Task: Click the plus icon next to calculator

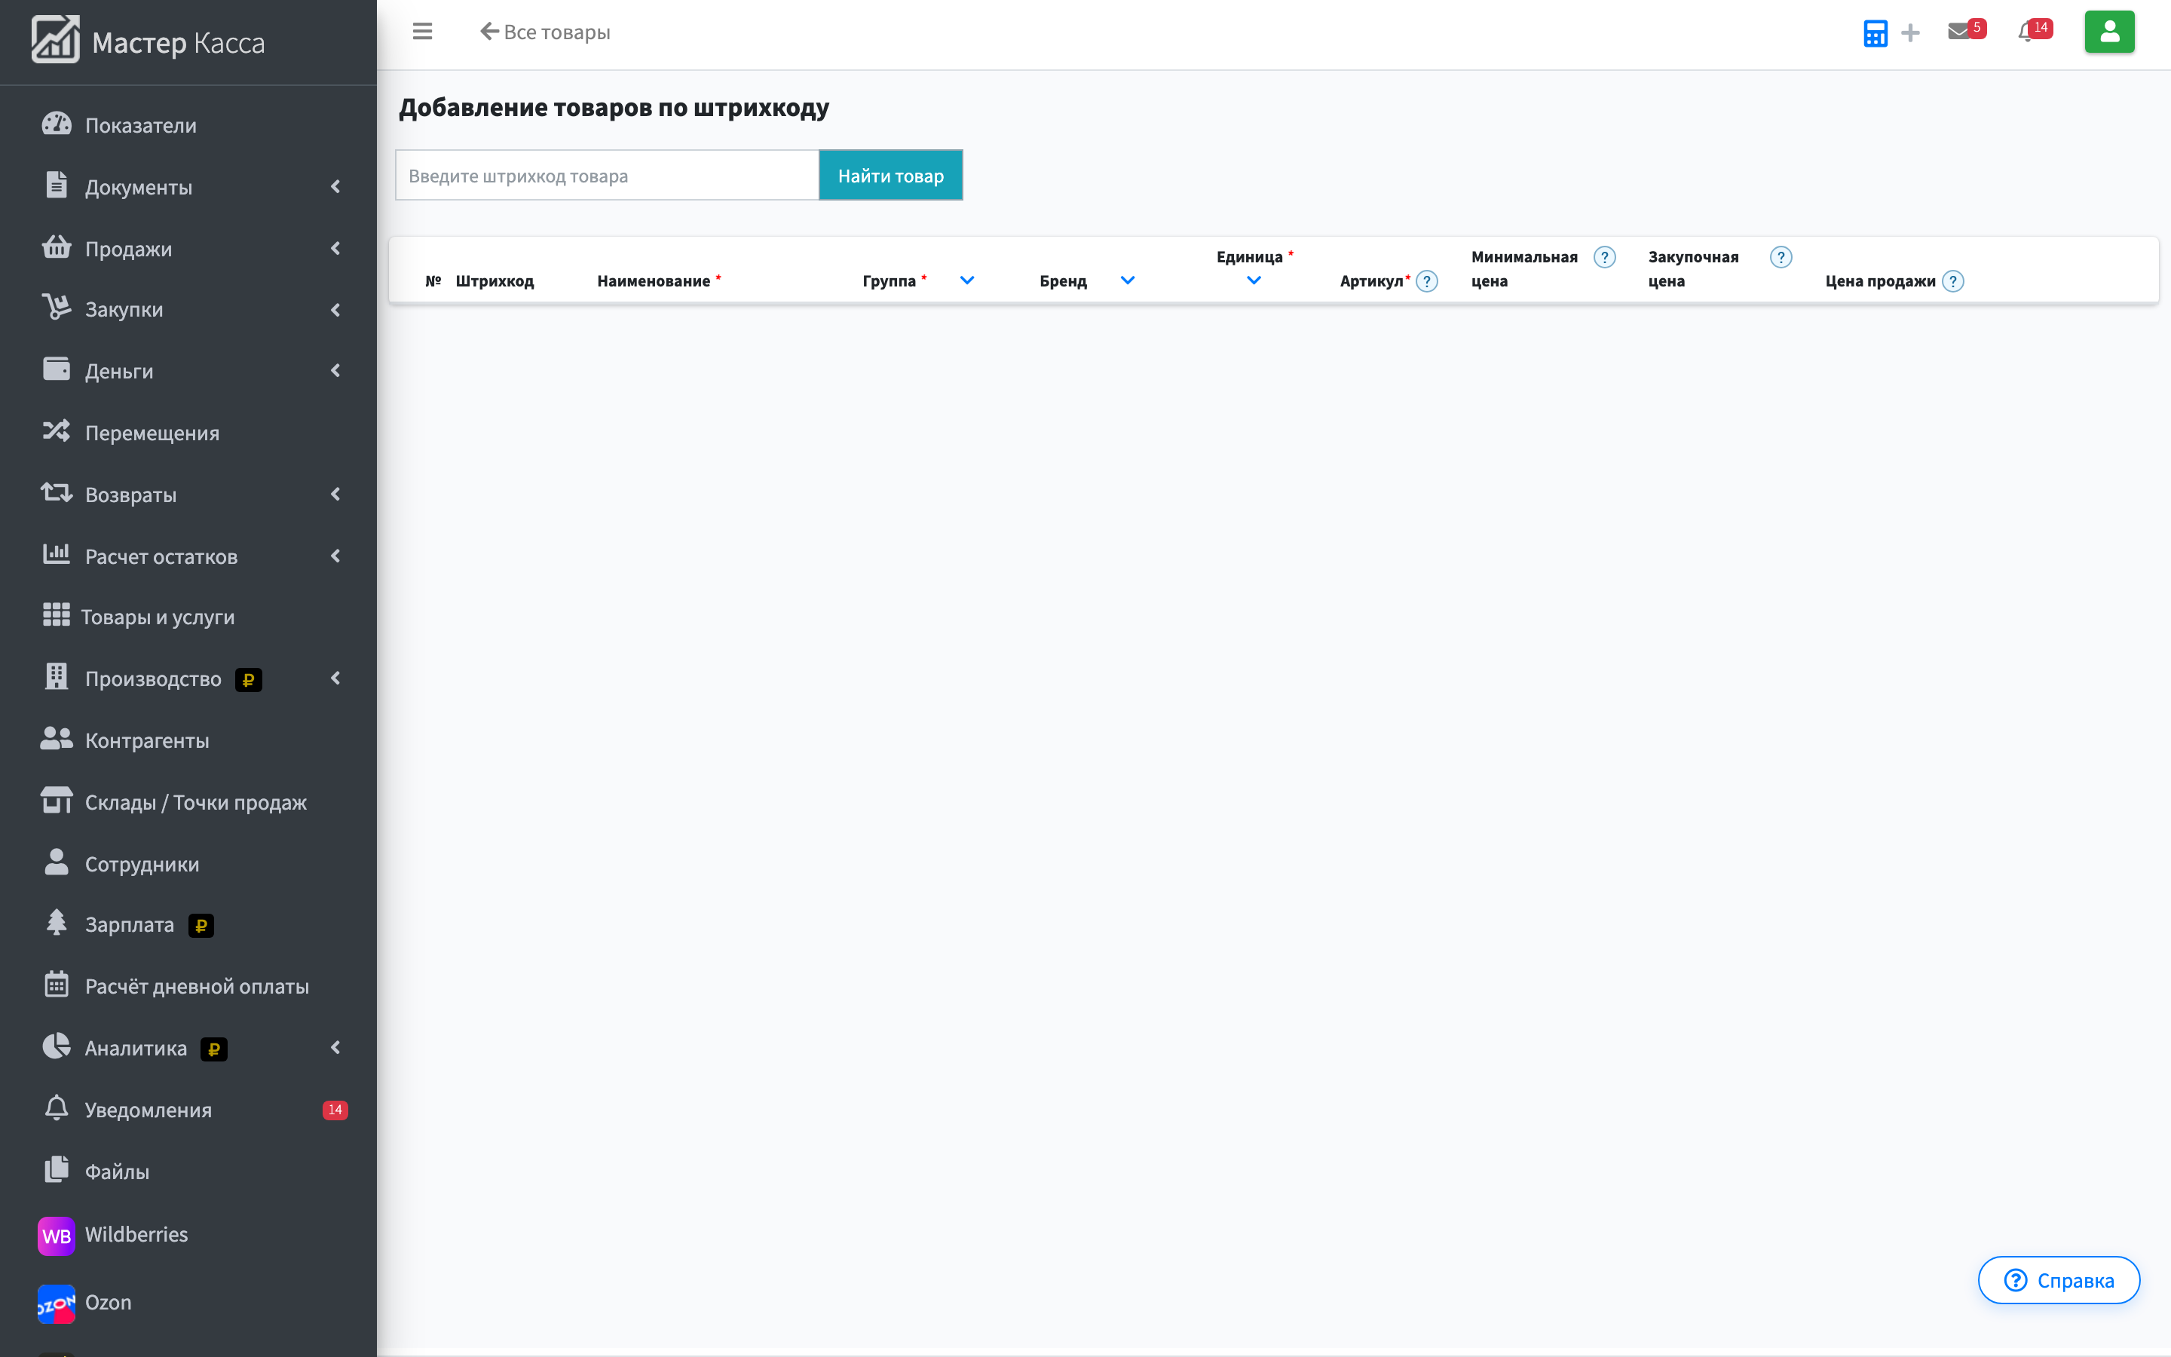Action: coord(1911,33)
